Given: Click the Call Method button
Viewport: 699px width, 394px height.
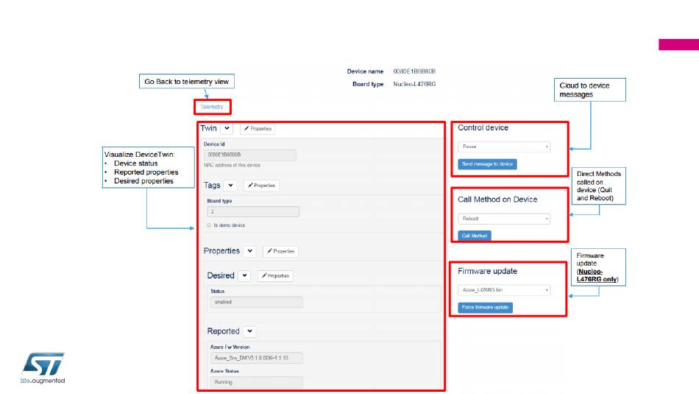Looking at the screenshot, I should coord(475,236).
